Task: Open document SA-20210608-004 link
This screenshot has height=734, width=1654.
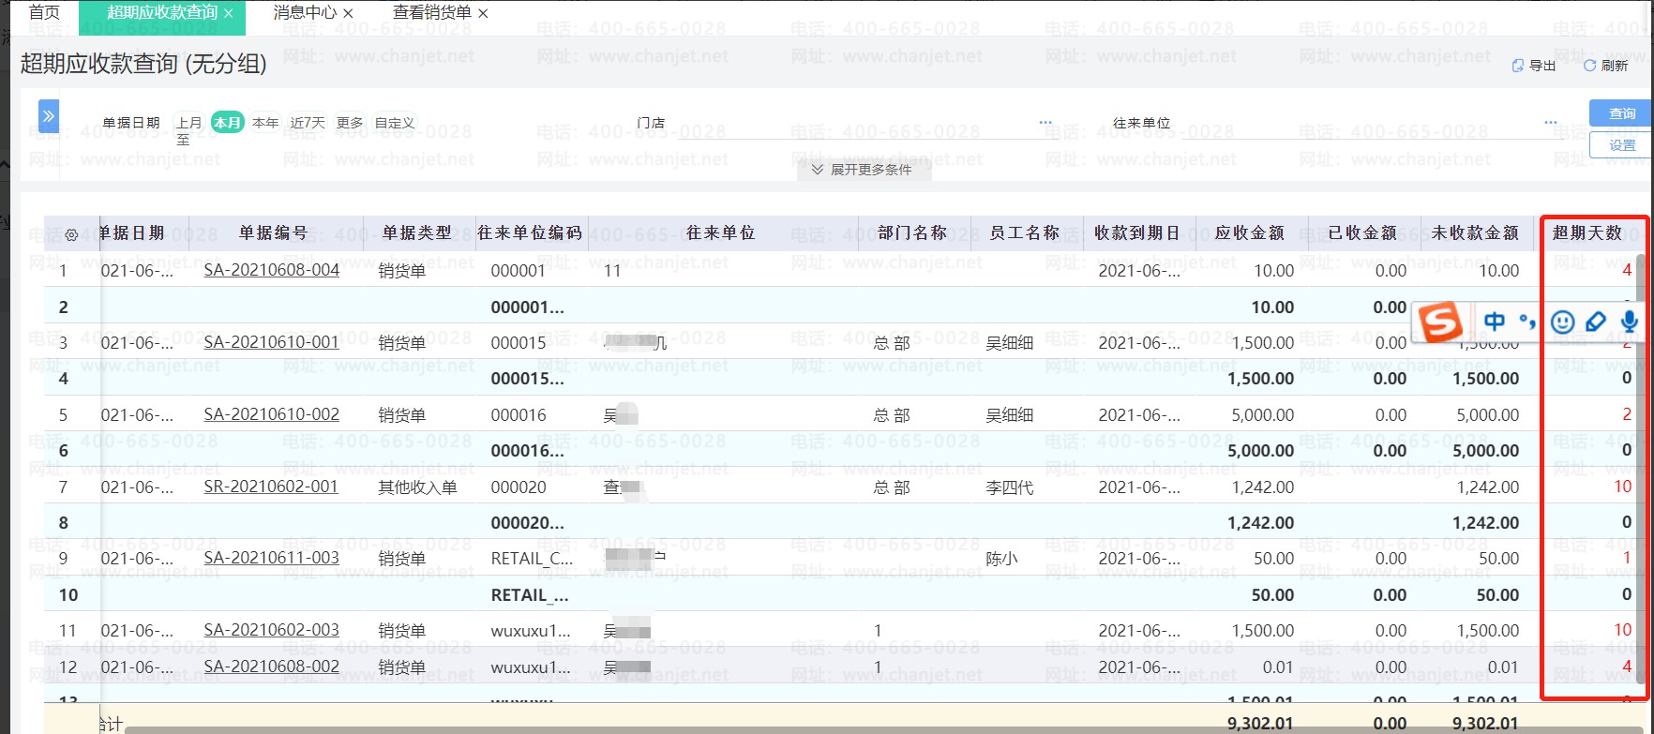Action: [272, 270]
